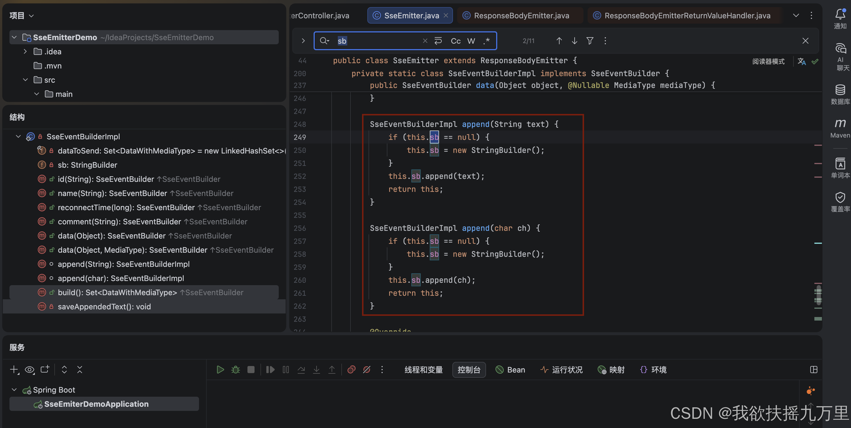Image resolution: width=851 pixels, height=428 pixels.
Task: Expand the replace field chevron
Action: [303, 41]
